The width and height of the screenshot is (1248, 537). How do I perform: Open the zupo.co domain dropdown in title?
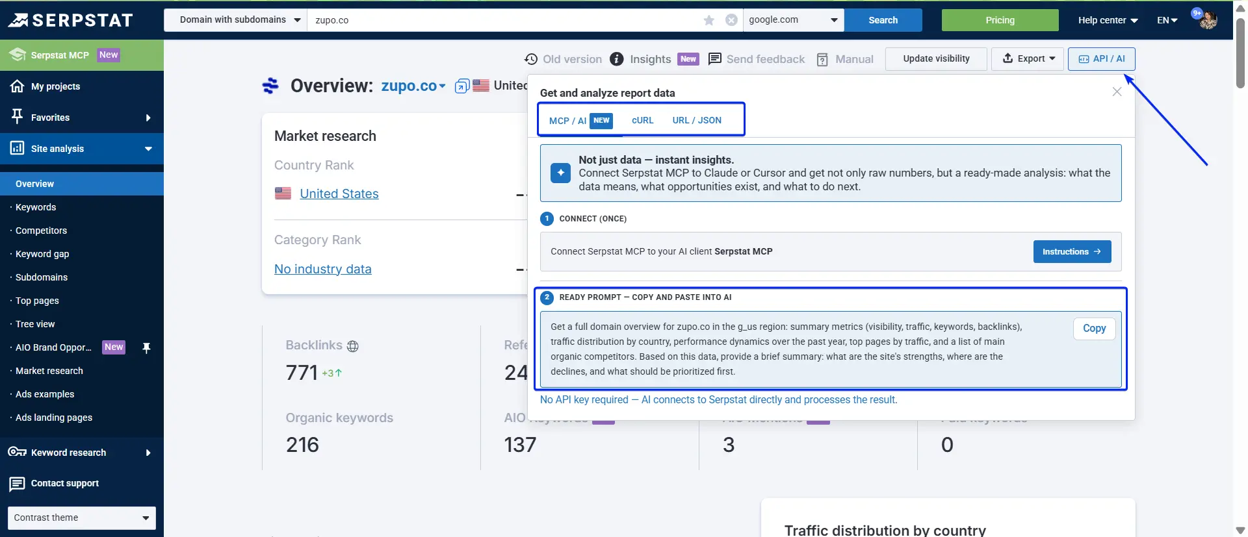(x=443, y=86)
